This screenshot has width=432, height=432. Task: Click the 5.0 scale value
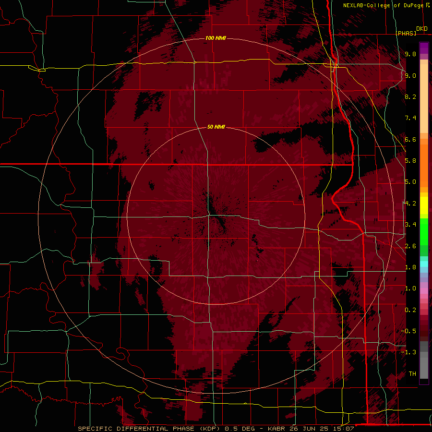point(410,182)
